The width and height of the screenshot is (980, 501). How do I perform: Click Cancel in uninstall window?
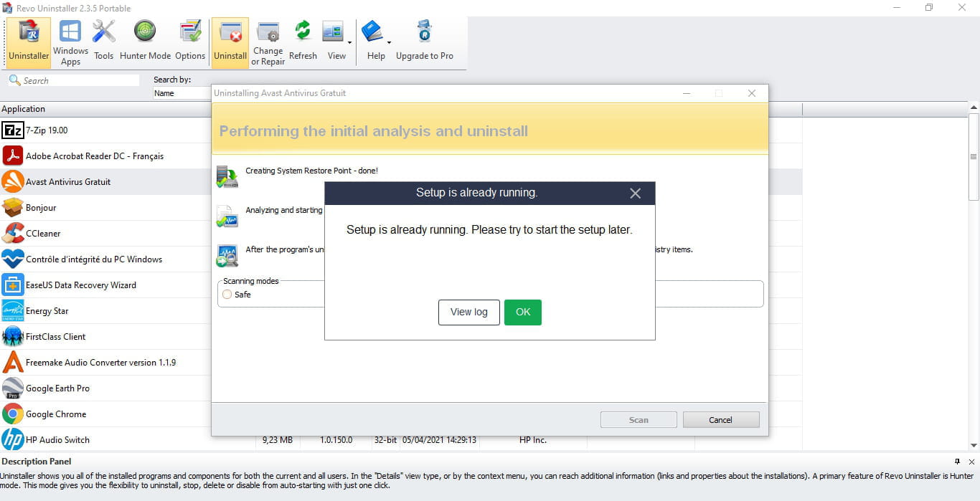coord(721,420)
